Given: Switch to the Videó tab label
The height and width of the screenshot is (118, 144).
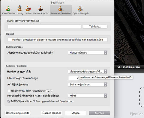Looking at the screenshot, I should [28, 13].
